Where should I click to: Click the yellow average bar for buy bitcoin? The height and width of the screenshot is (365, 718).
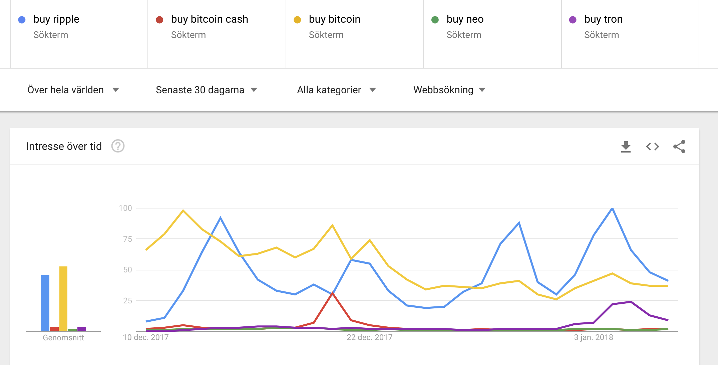(63, 299)
